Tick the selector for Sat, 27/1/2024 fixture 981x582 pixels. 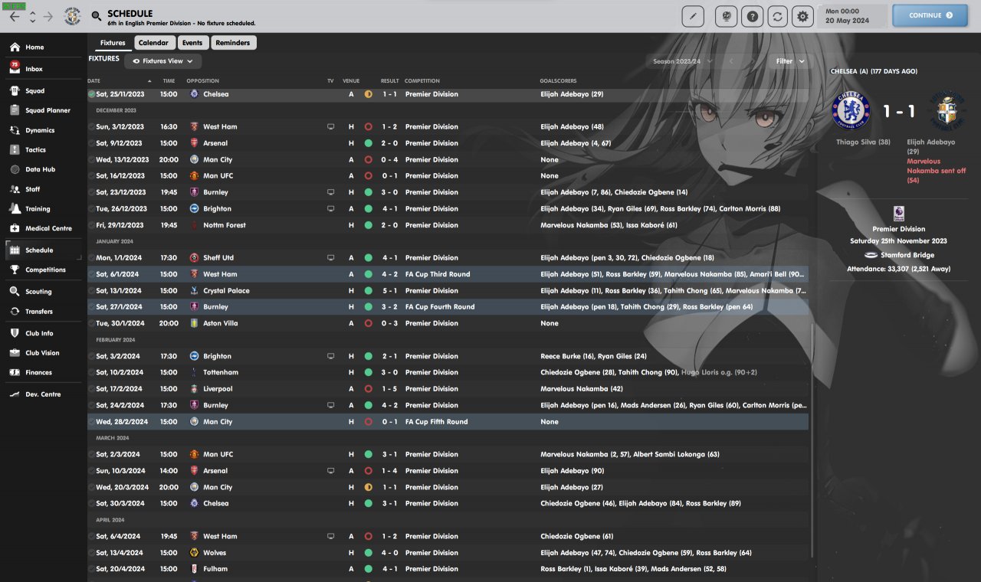pos(92,307)
